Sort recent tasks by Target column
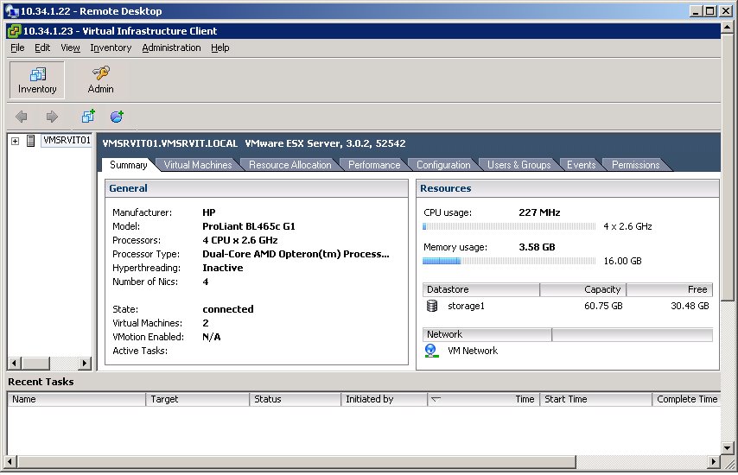738x475 pixels. [197, 399]
